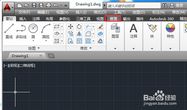Select the Array tool icon
This screenshot has width=187, height=110.
(x=88, y=41)
